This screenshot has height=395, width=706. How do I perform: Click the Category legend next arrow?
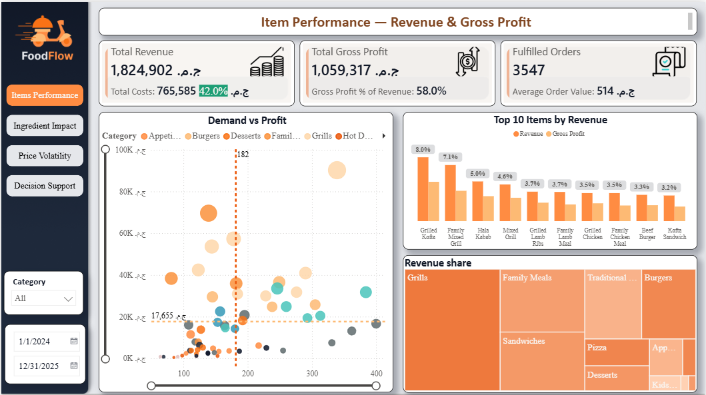pyautogui.click(x=383, y=136)
